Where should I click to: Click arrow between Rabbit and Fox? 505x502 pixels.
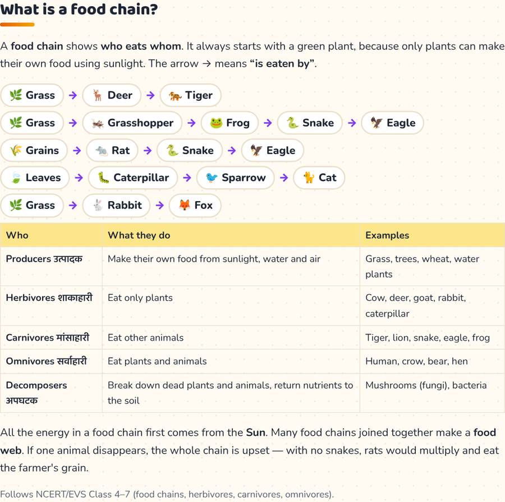pyautogui.click(x=160, y=205)
